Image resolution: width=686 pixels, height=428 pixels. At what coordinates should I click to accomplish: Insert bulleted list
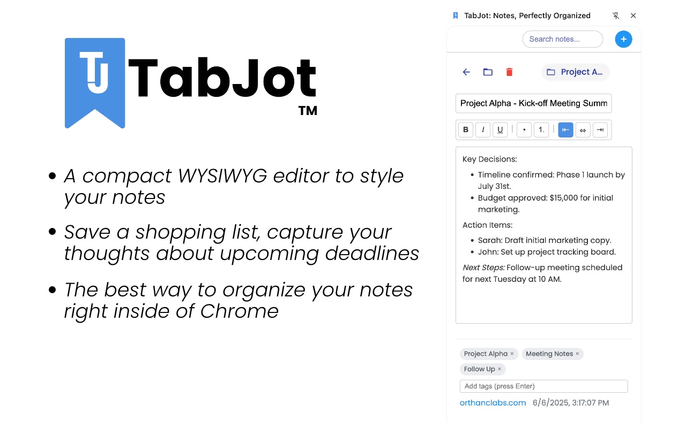524,129
